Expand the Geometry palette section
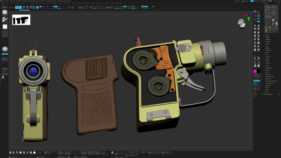Image resolution: width=281 pixels, height=158 pixels. point(267,37)
